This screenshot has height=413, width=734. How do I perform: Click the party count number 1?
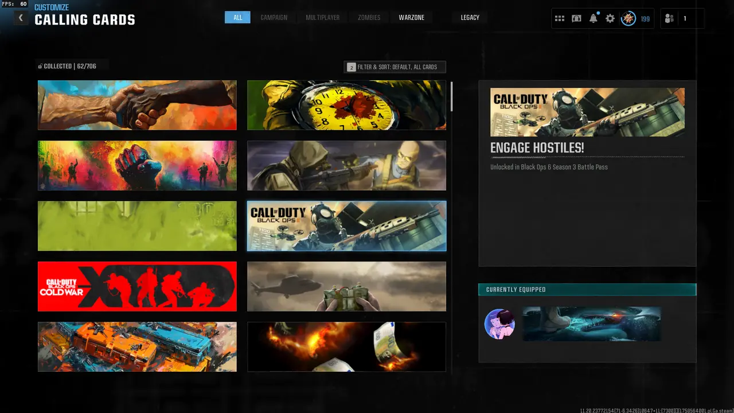pos(684,19)
